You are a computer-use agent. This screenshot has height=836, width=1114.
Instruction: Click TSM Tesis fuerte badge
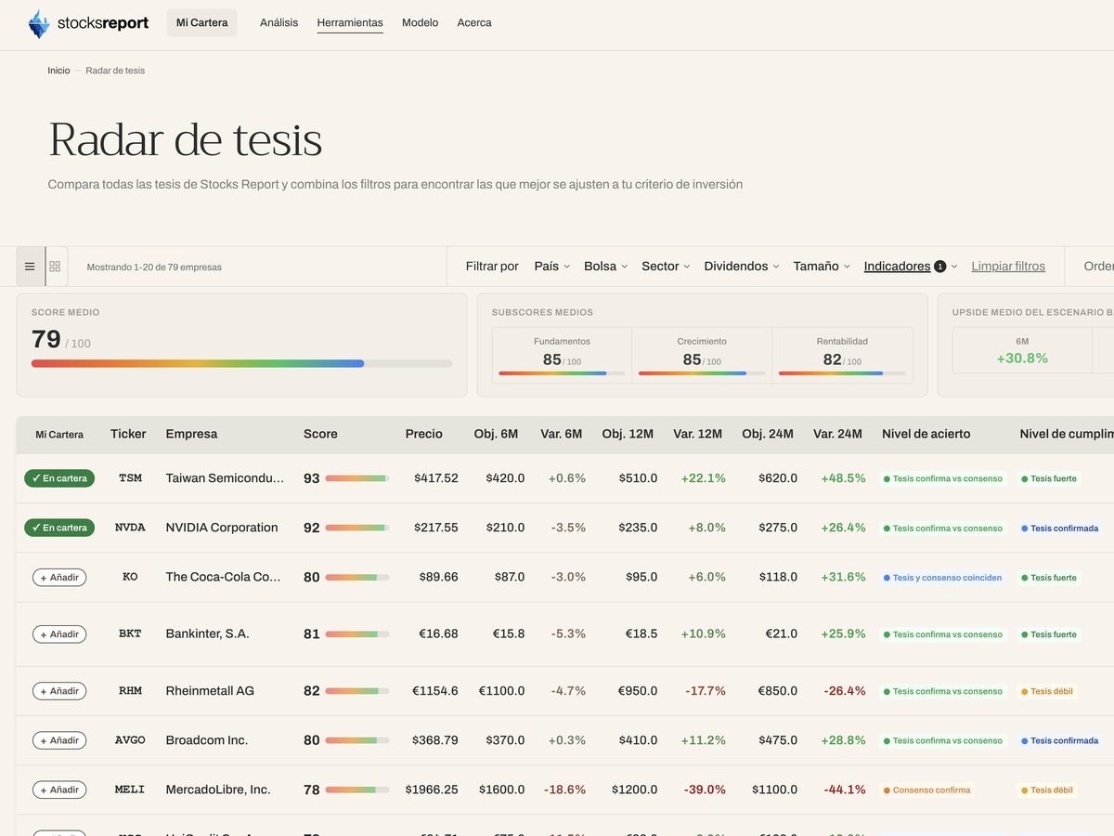tap(1049, 479)
